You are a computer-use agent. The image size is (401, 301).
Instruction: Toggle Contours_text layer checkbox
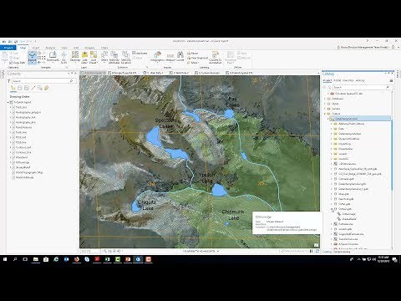(x=13, y=147)
